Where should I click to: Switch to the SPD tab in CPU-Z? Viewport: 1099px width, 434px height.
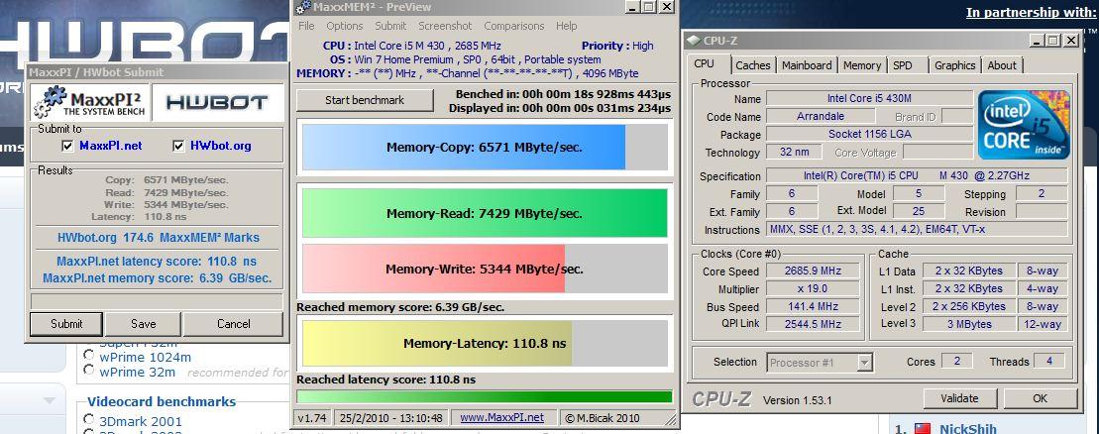(903, 65)
